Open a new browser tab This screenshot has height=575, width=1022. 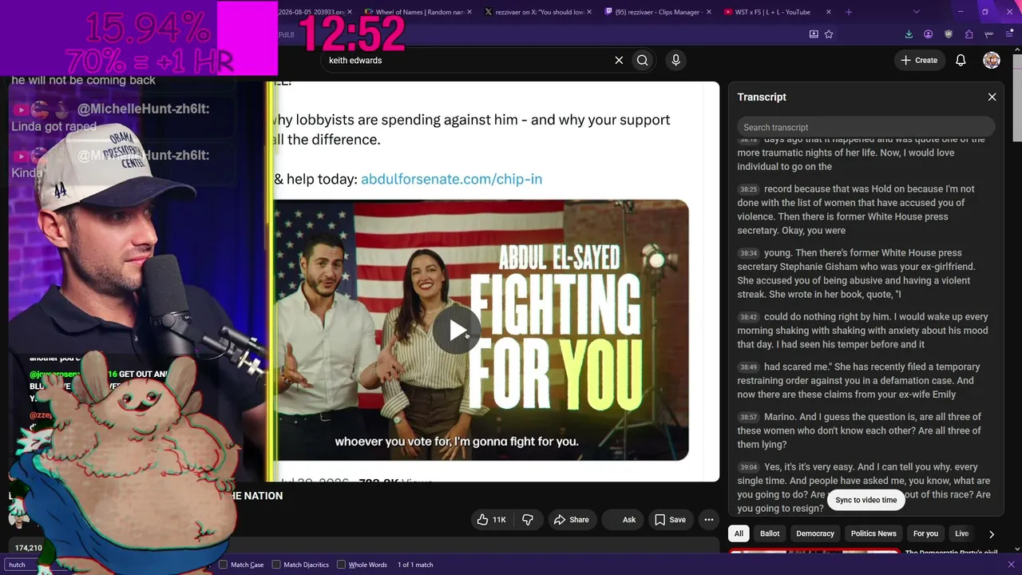[x=849, y=12]
